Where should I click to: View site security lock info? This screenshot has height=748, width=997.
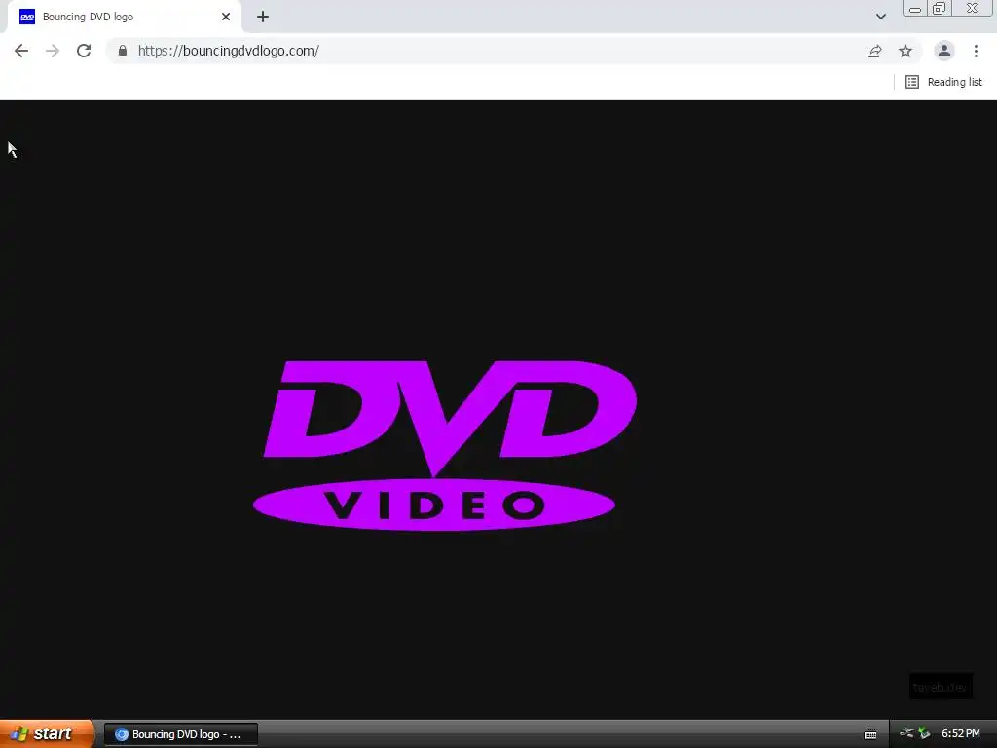pos(122,51)
